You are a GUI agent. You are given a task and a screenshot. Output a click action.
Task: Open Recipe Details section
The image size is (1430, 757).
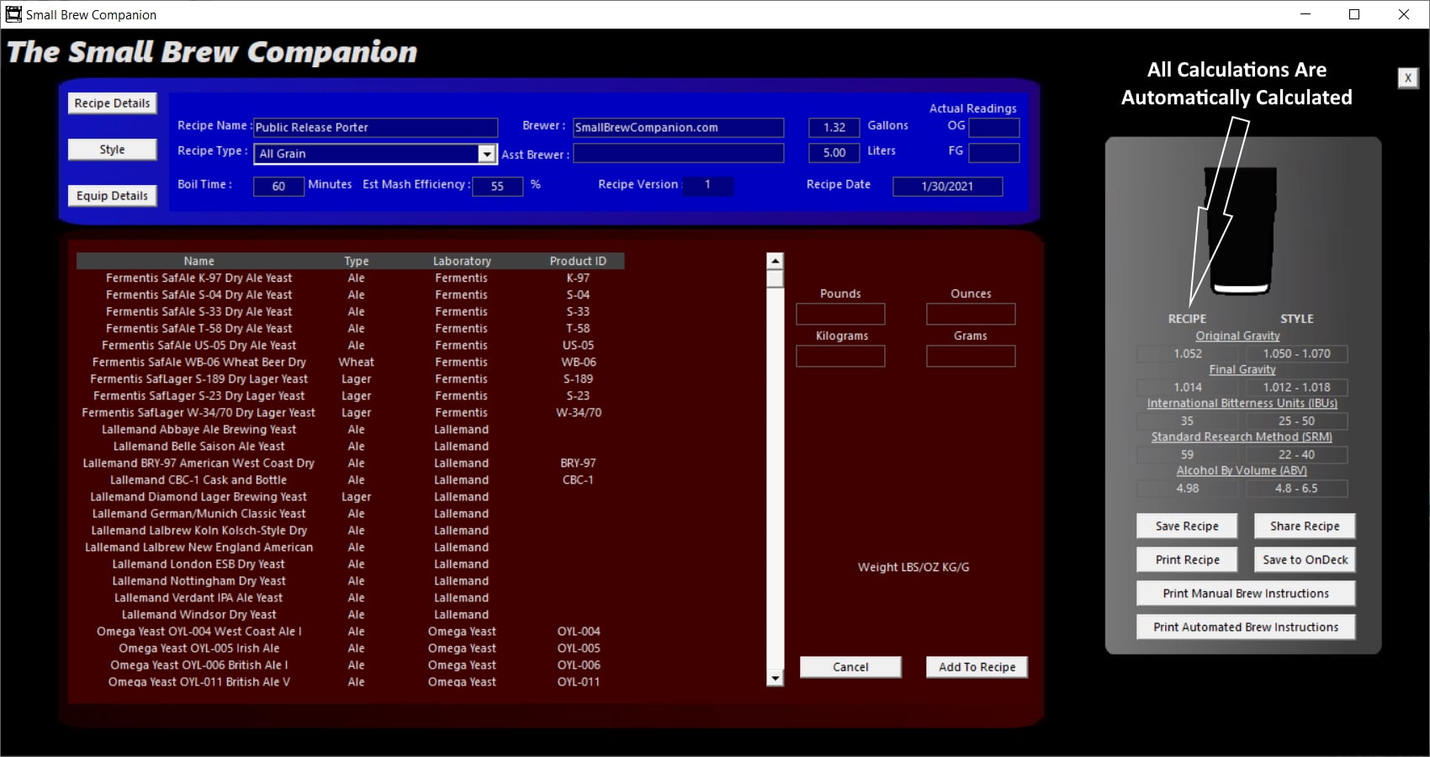112,103
